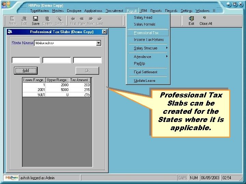Open the State Name dropdown arrow
Viewport: 246px width, 184px height.
(x=98, y=43)
